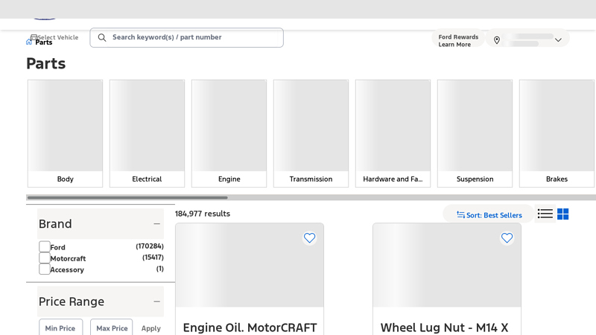
Task: Open Engine Oil MotorCRAFT product title
Action: (250, 328)
